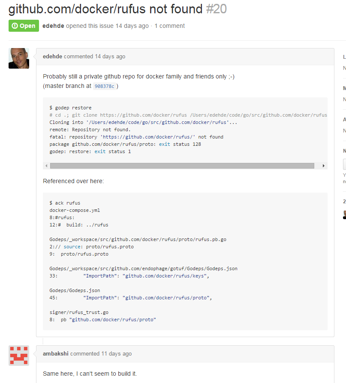Click the 'fatal: repository ... not found' line
Viewport: 346px width, 383px height.
click(136, 137)
